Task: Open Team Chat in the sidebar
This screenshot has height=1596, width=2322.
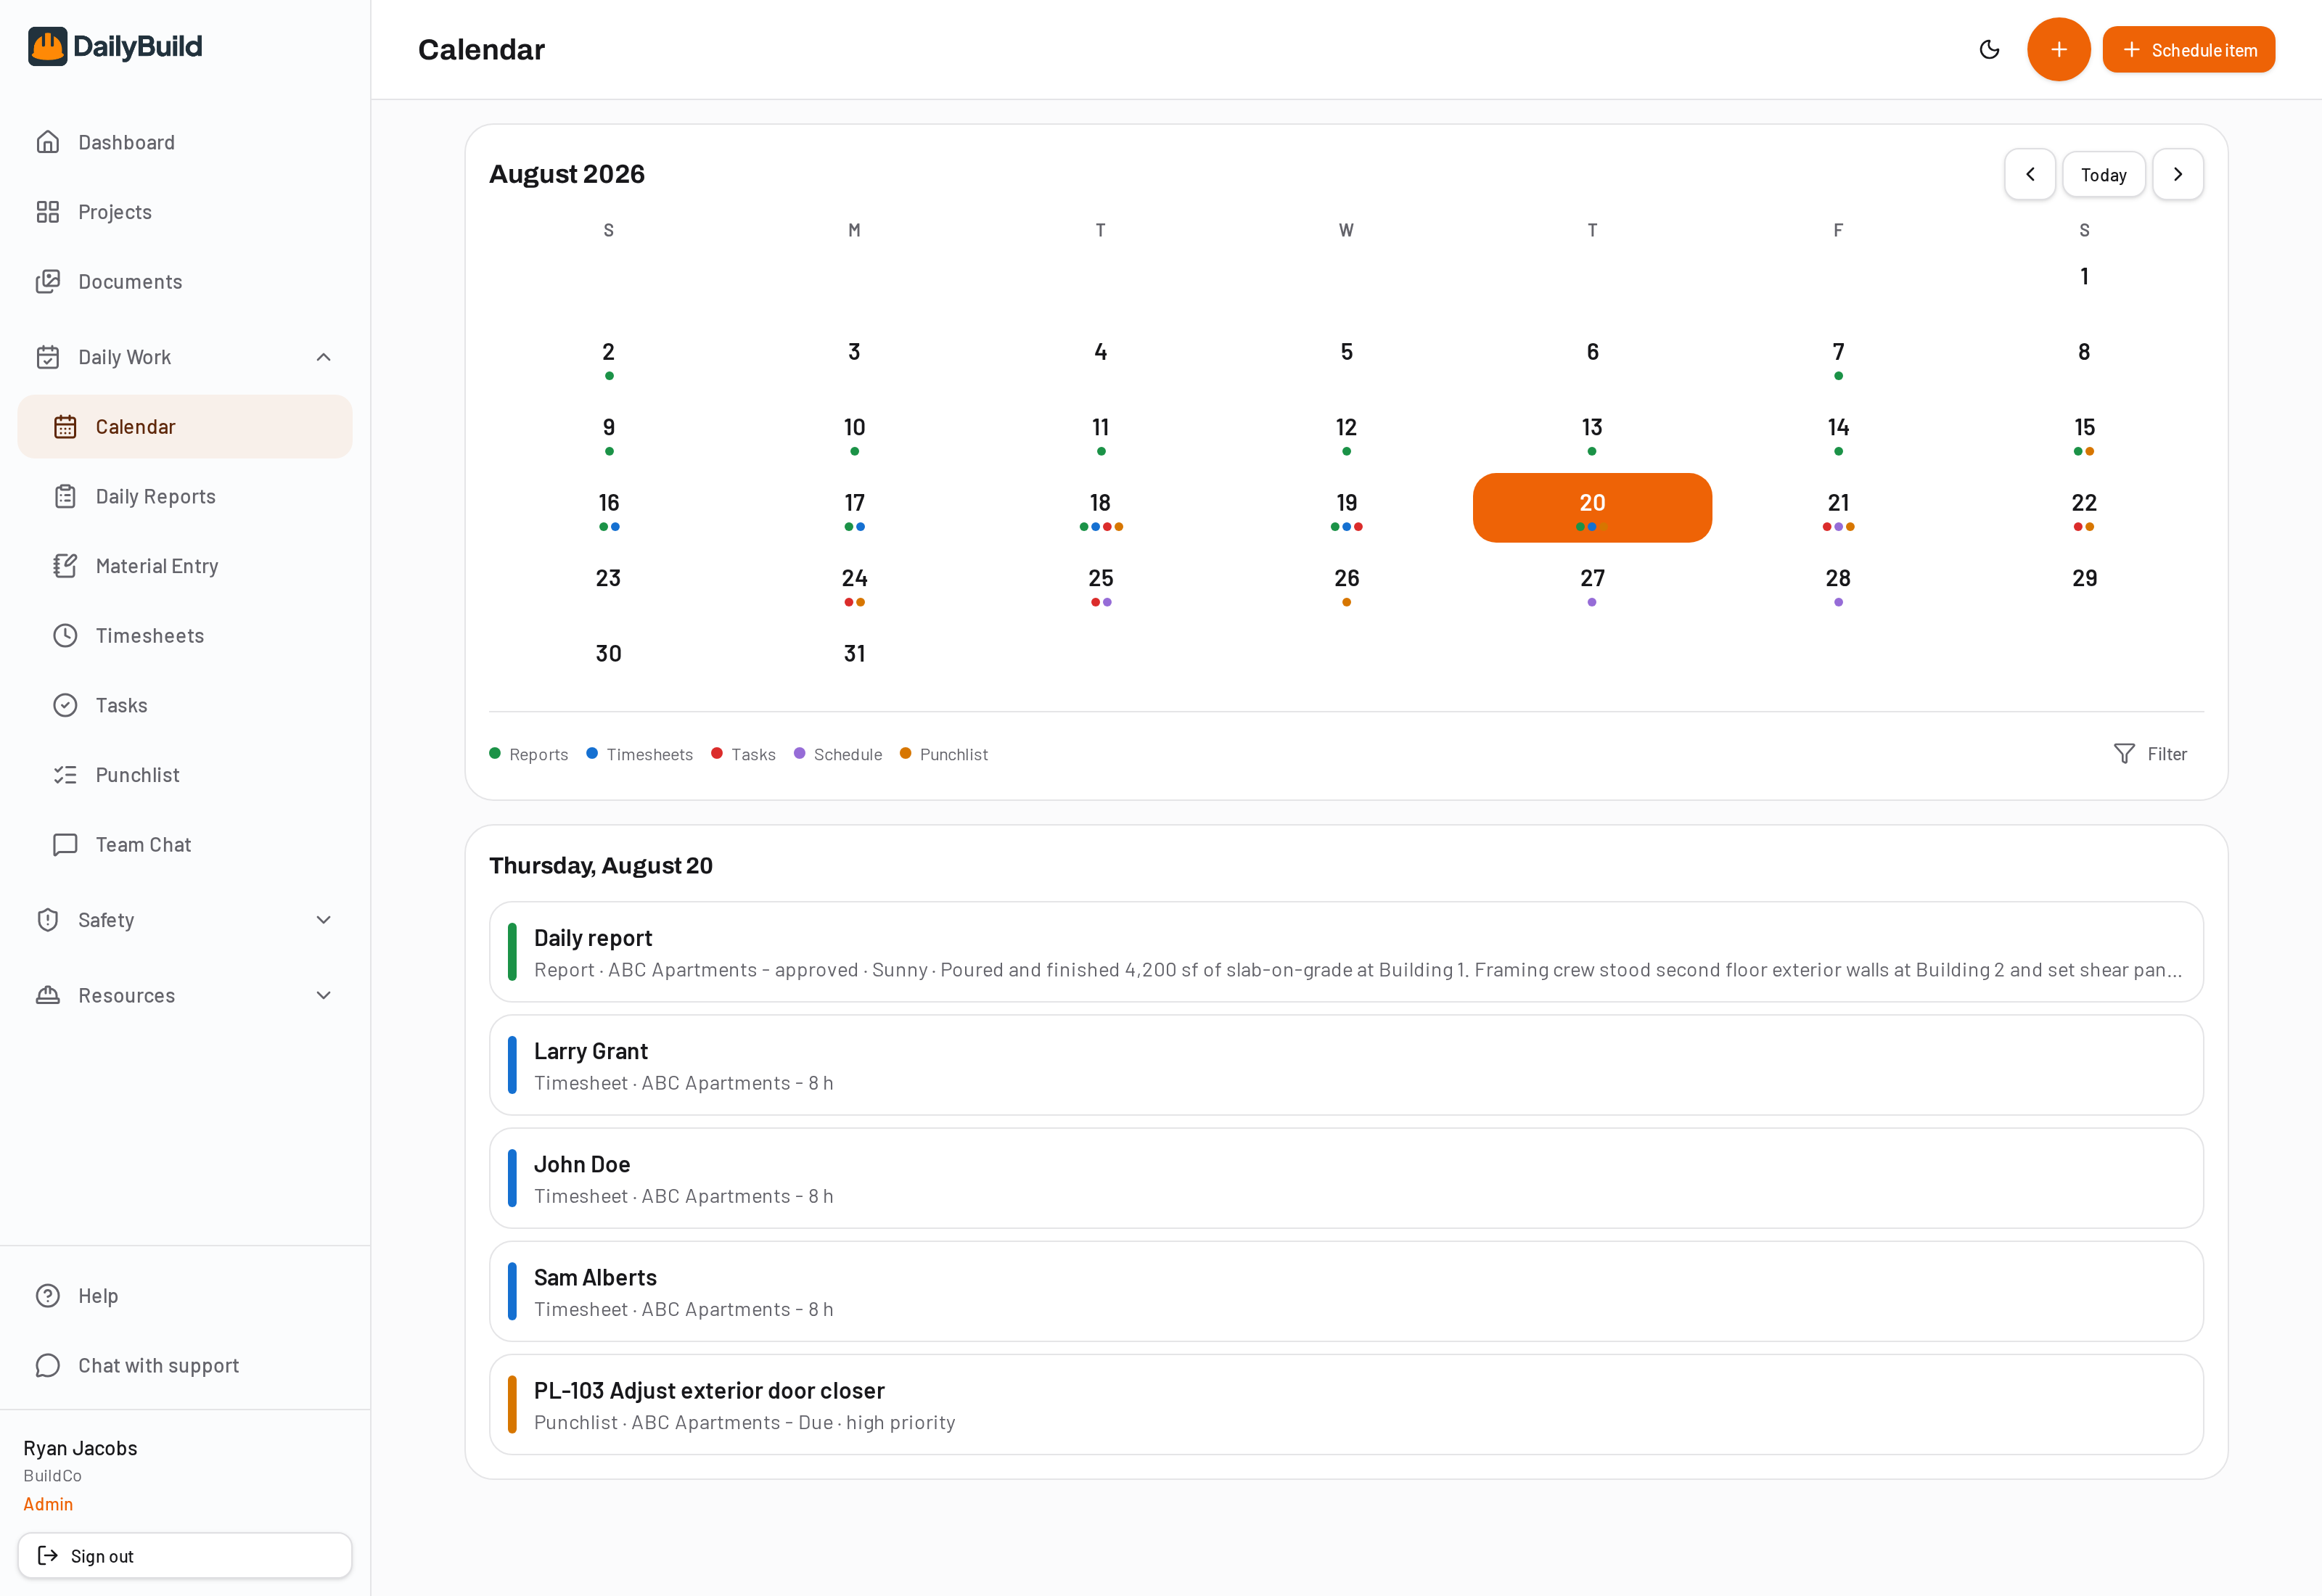Action: [185, 845]
